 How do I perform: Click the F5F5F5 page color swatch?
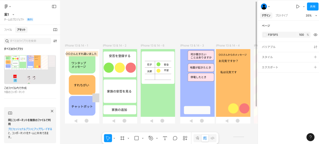point(265,35)
